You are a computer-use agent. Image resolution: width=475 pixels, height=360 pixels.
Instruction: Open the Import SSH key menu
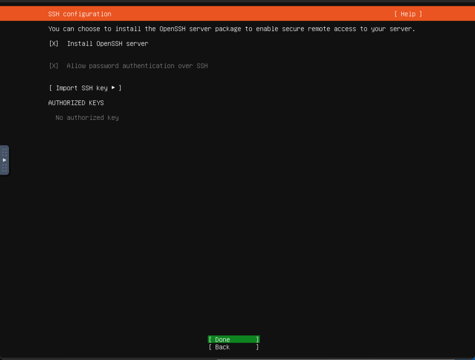click(x=85, y=88)
